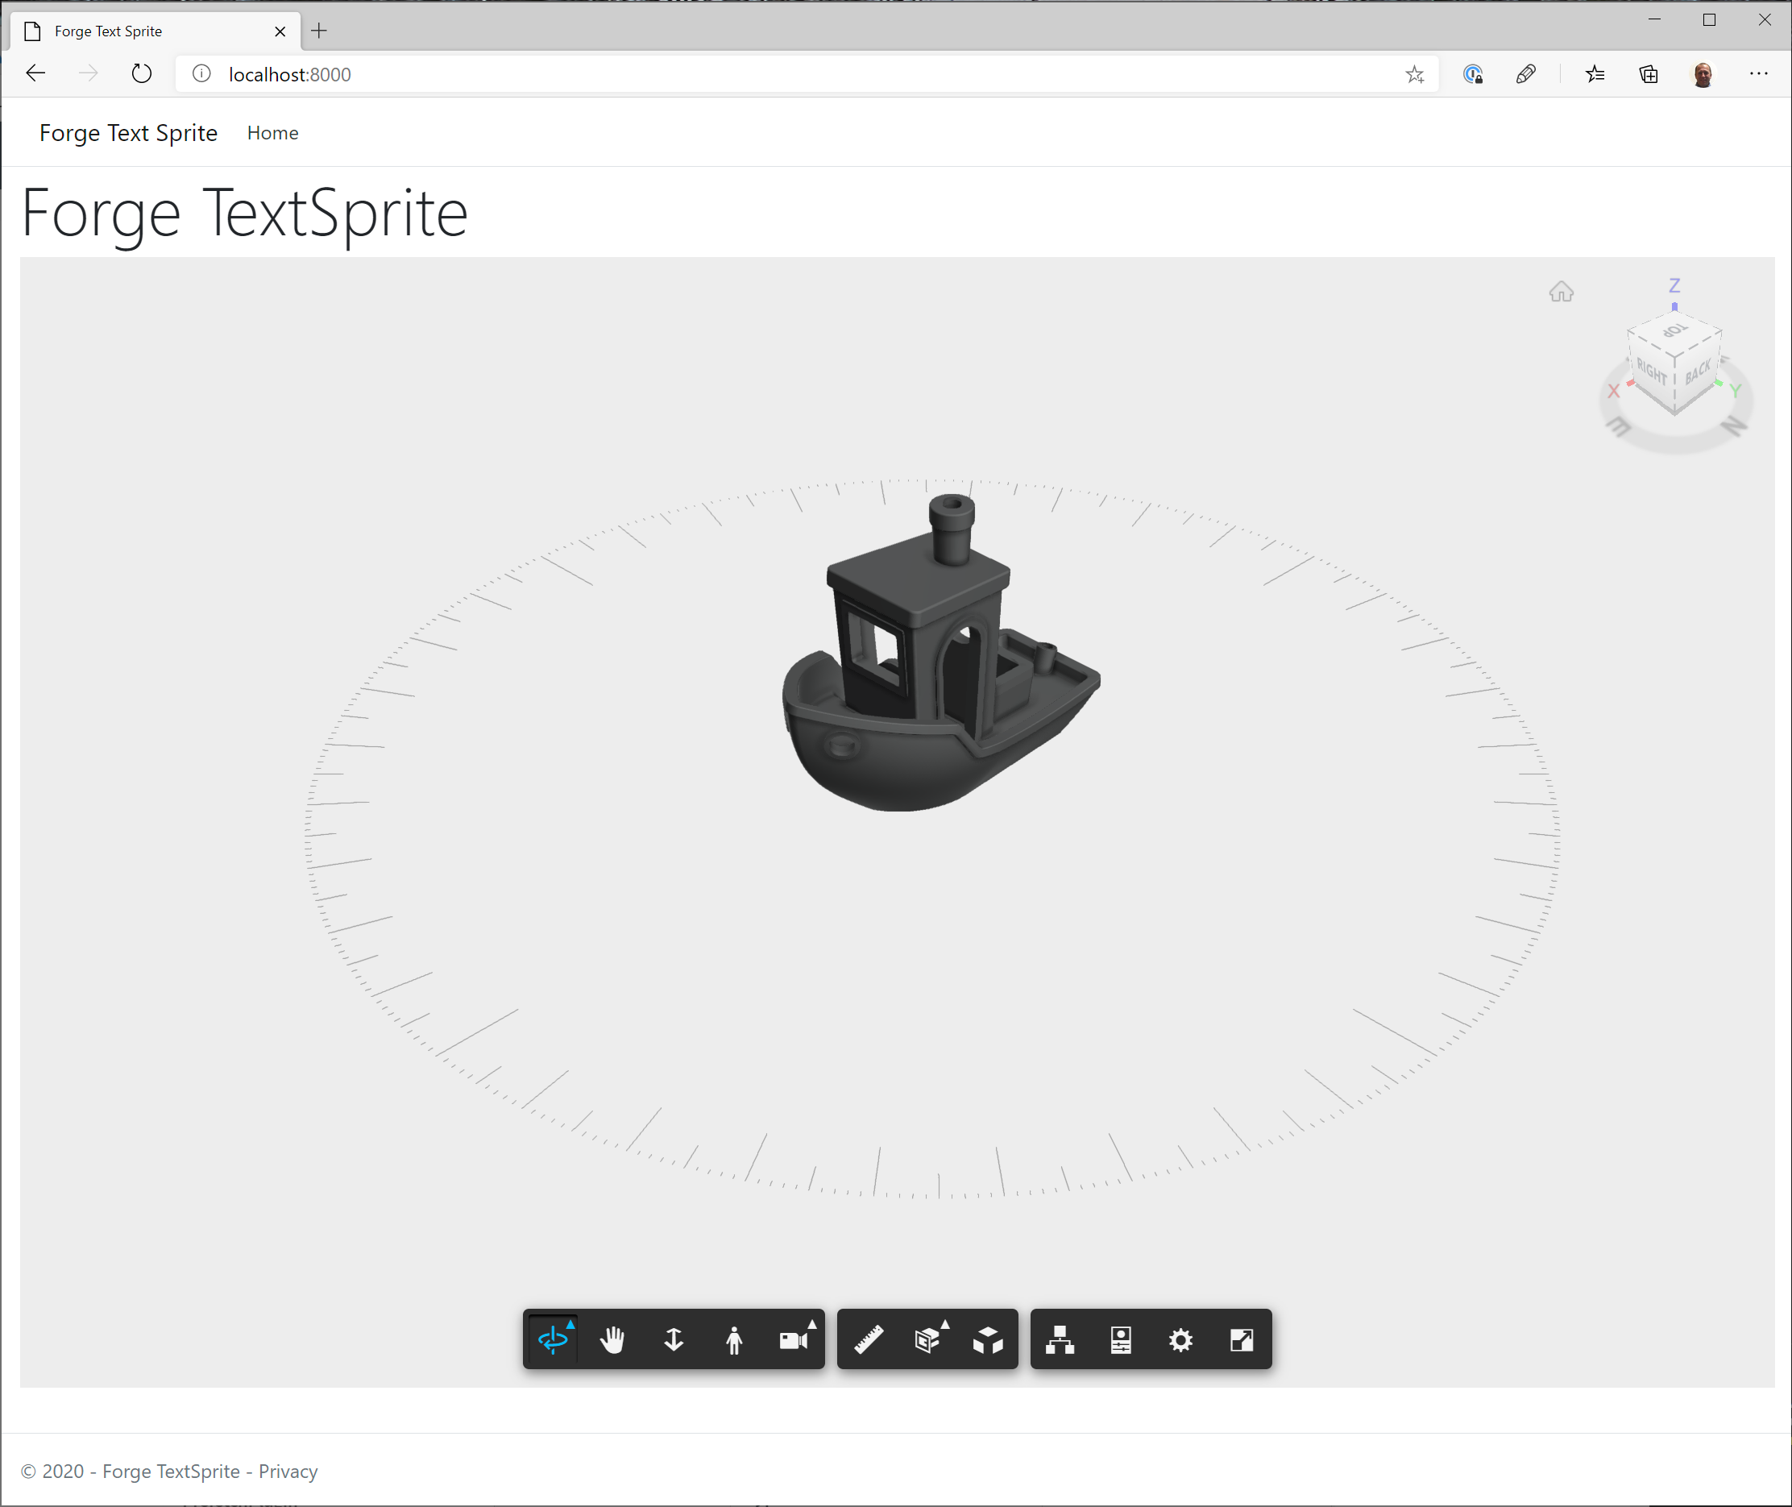
Task: Click the Forge Text Sprite brand link
Action: [x=128, y=133]
